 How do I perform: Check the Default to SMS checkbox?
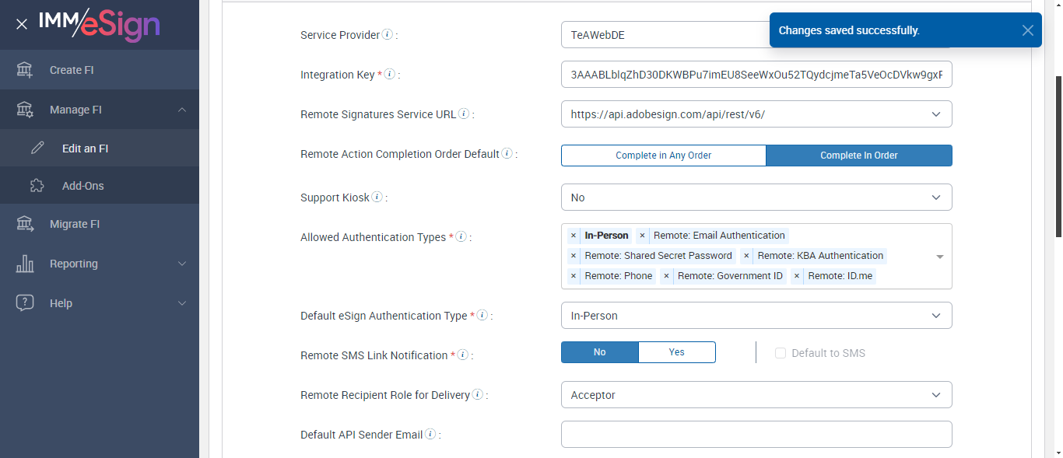pyautogui.click(x=781, y=353)
